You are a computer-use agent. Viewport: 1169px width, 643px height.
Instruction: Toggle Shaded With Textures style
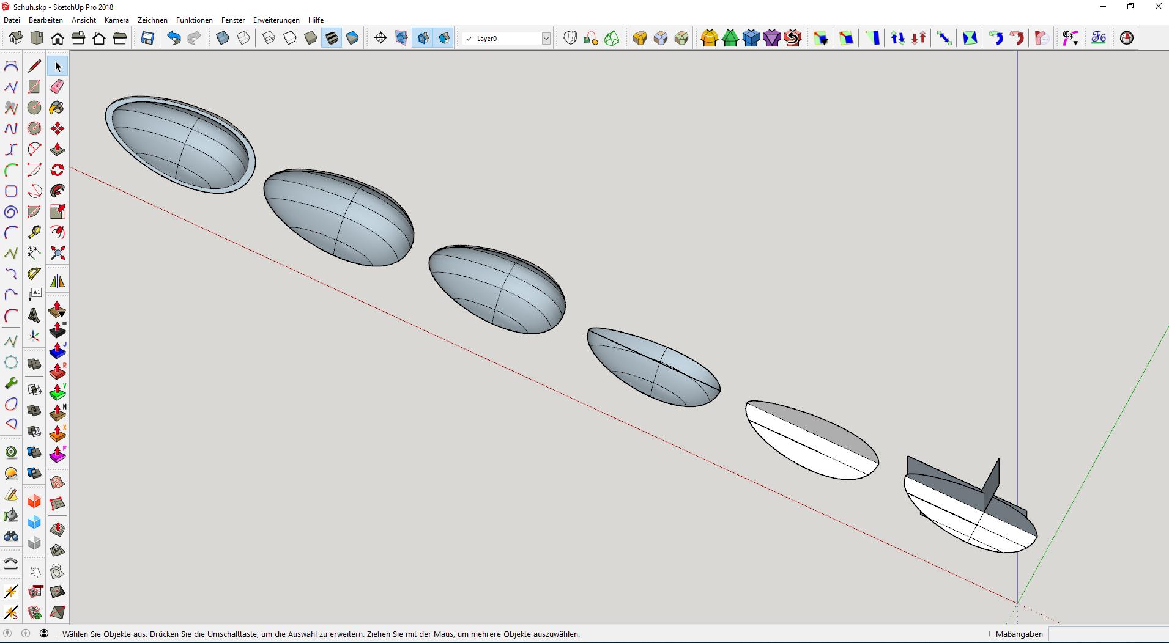point(332,38)
